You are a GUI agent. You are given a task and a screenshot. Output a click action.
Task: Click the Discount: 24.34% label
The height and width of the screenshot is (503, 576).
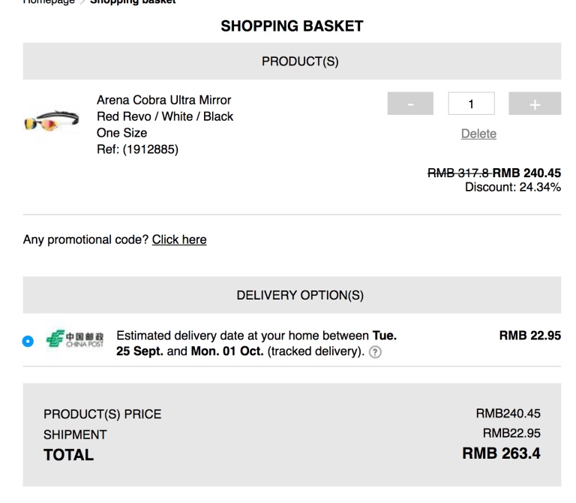512,186
